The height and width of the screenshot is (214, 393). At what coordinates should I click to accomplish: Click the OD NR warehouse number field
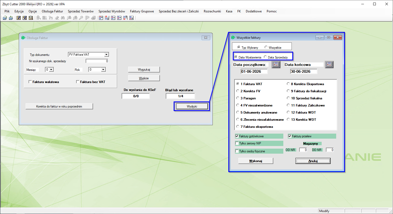point(303,150)
